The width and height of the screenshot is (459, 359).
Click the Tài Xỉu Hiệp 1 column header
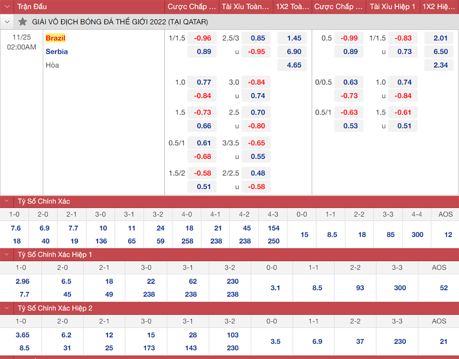point(393,7)
